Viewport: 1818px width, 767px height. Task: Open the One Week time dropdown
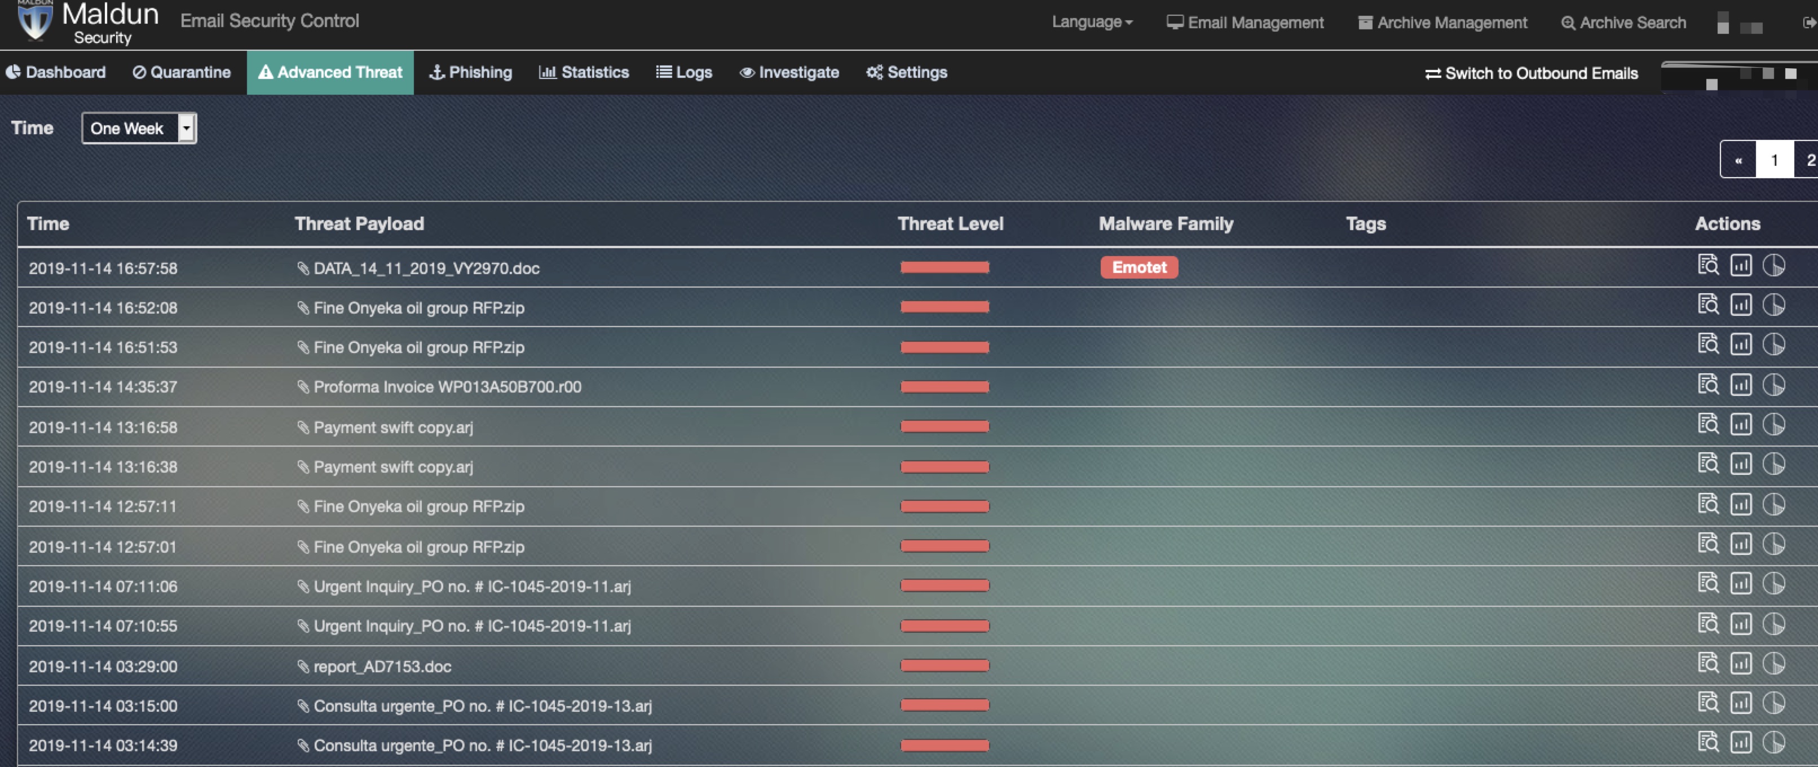tap(139, 129)
